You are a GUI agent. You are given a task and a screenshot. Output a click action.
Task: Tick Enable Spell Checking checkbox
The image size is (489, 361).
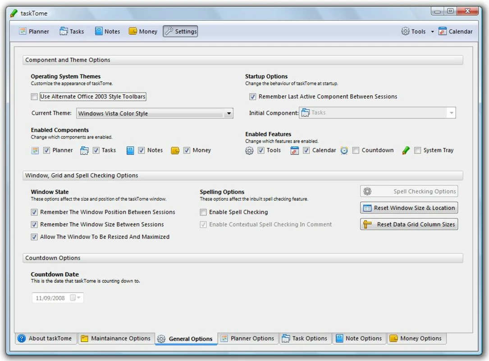tap(203, 213)
